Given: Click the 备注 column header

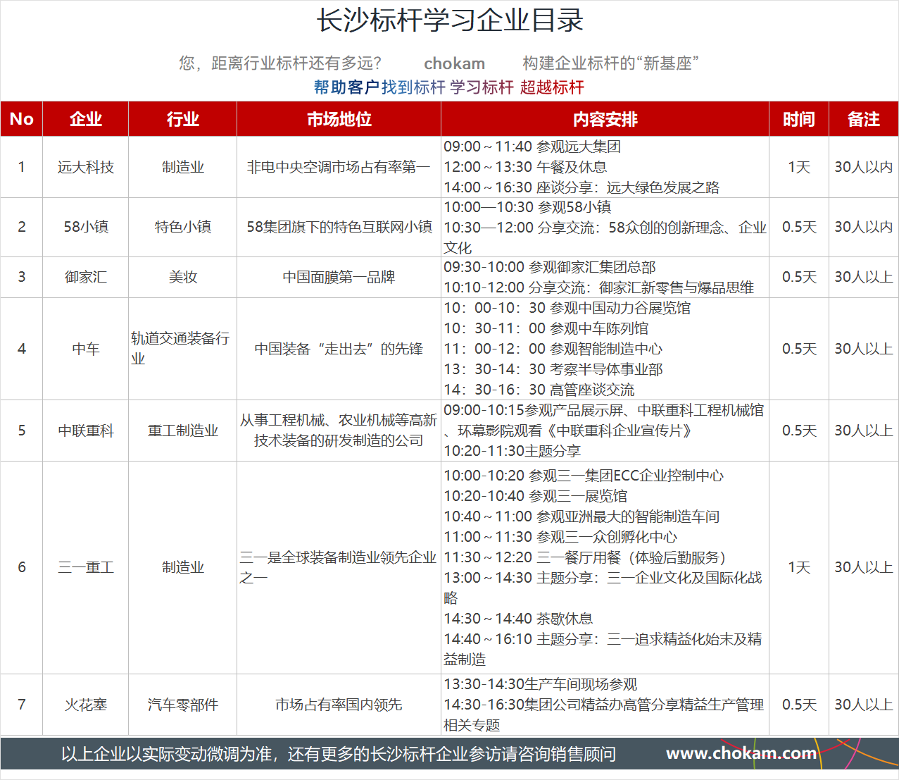Looking at the screenshot, I should (x=864, y=119).
